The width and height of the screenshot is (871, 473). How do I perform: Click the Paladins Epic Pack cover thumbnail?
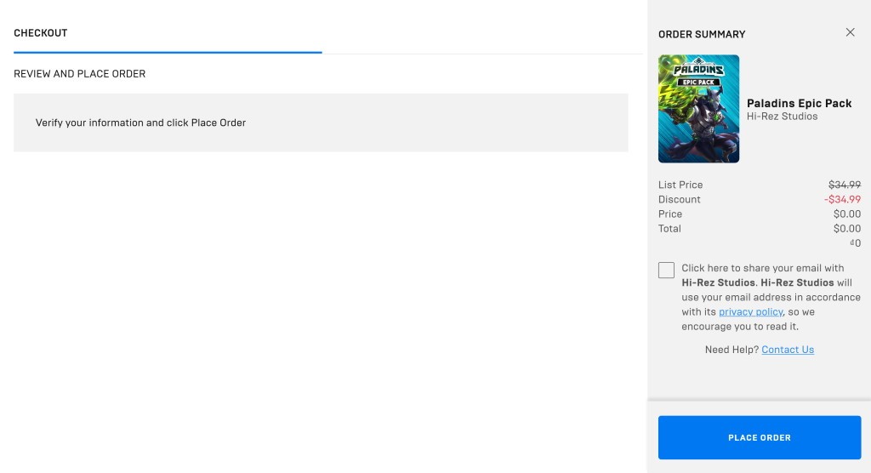tap(698, 108)
